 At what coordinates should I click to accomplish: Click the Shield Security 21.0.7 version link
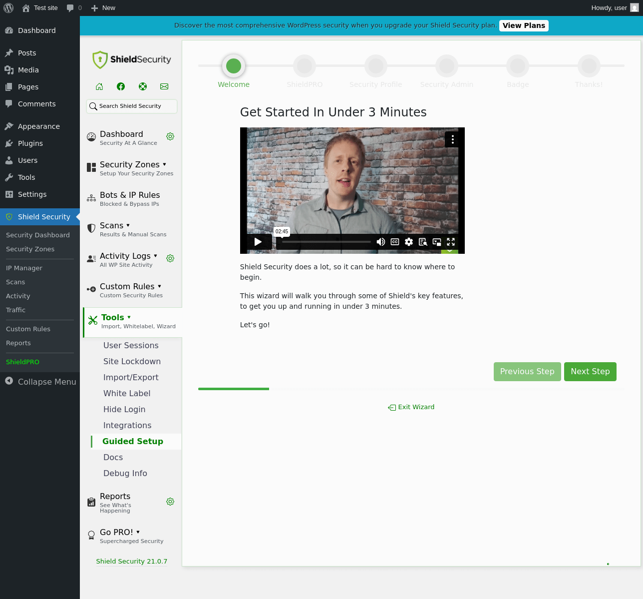pyautogui.click(x=132, y=562)
